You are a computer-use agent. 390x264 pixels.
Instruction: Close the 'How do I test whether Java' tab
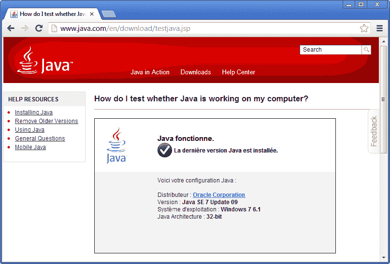pyautogui.click(x=92, y=14)
